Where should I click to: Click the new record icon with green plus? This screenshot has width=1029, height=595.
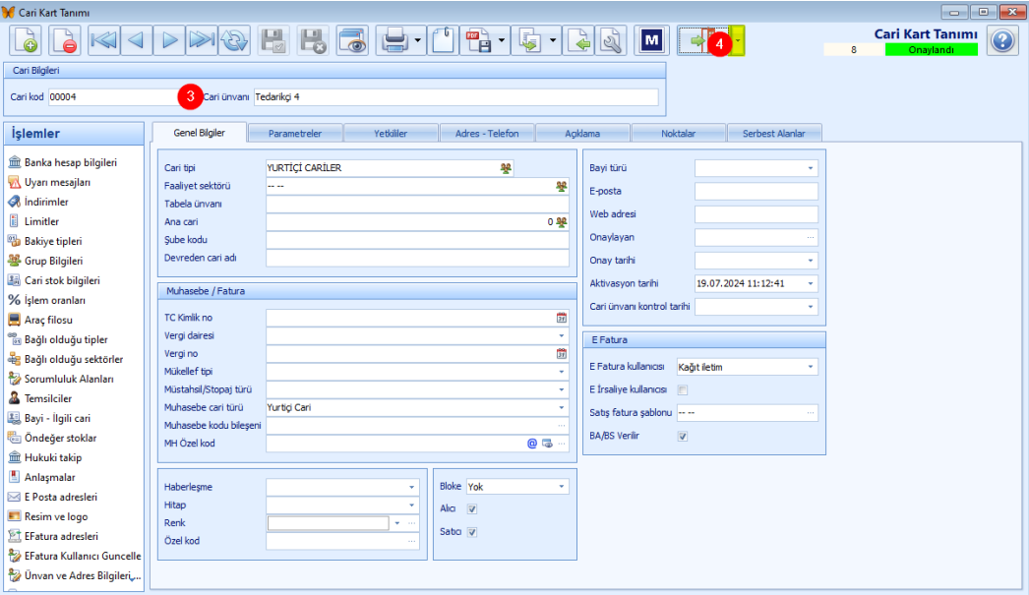(x=26, y=40)
